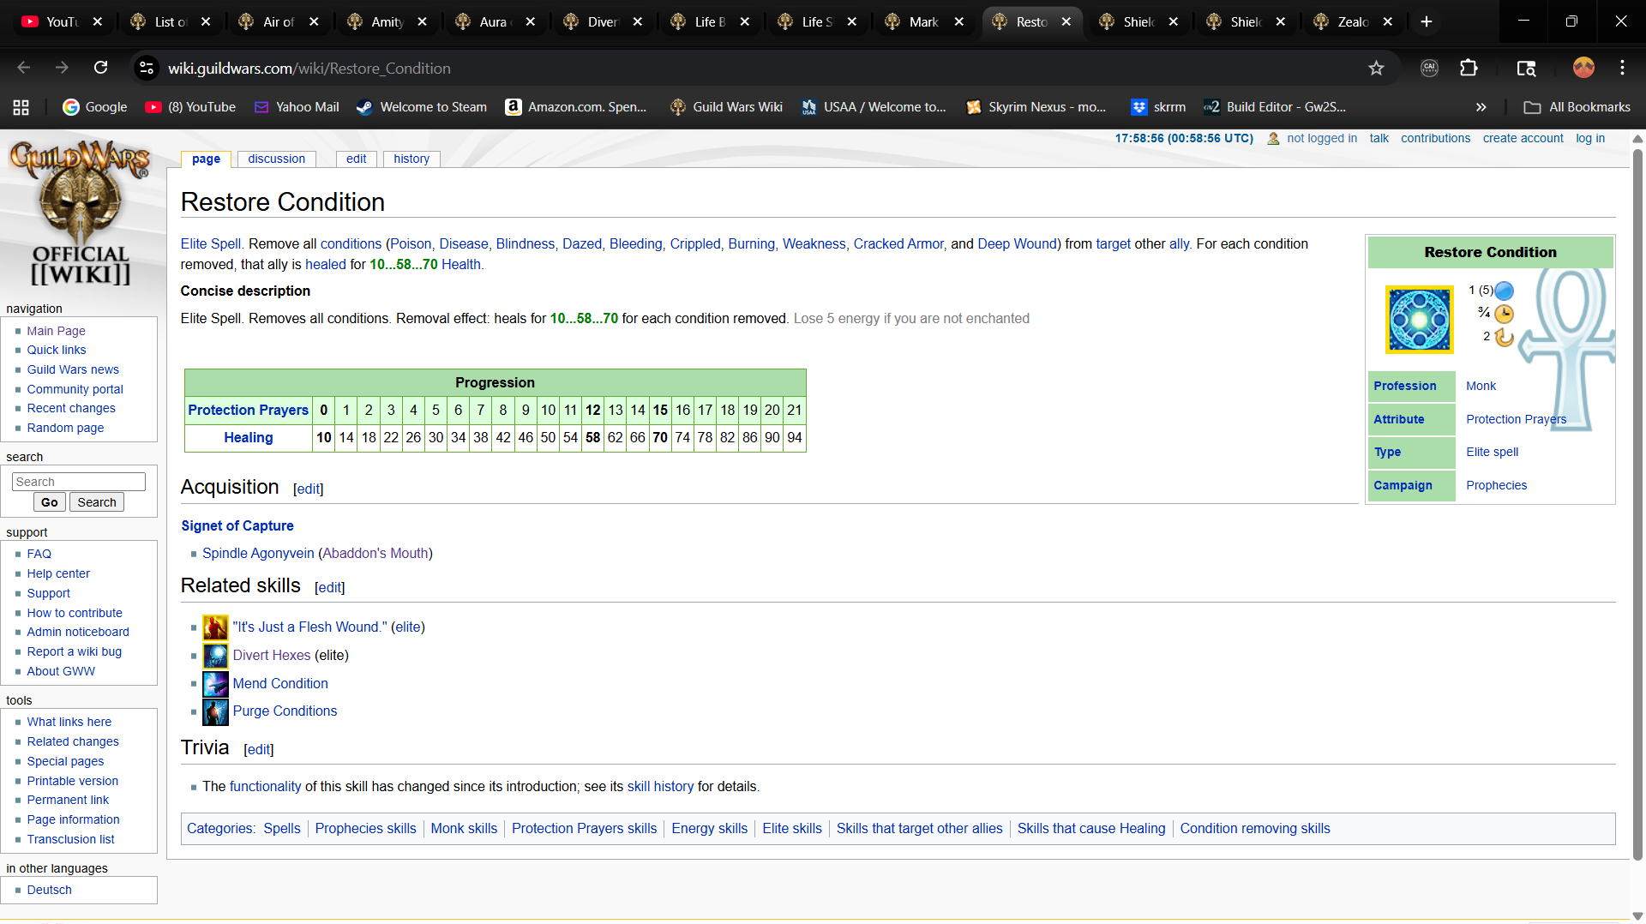1646x924 pixels.
Task: Switch to the Zealo browser tab
Action: [1353, 21]
